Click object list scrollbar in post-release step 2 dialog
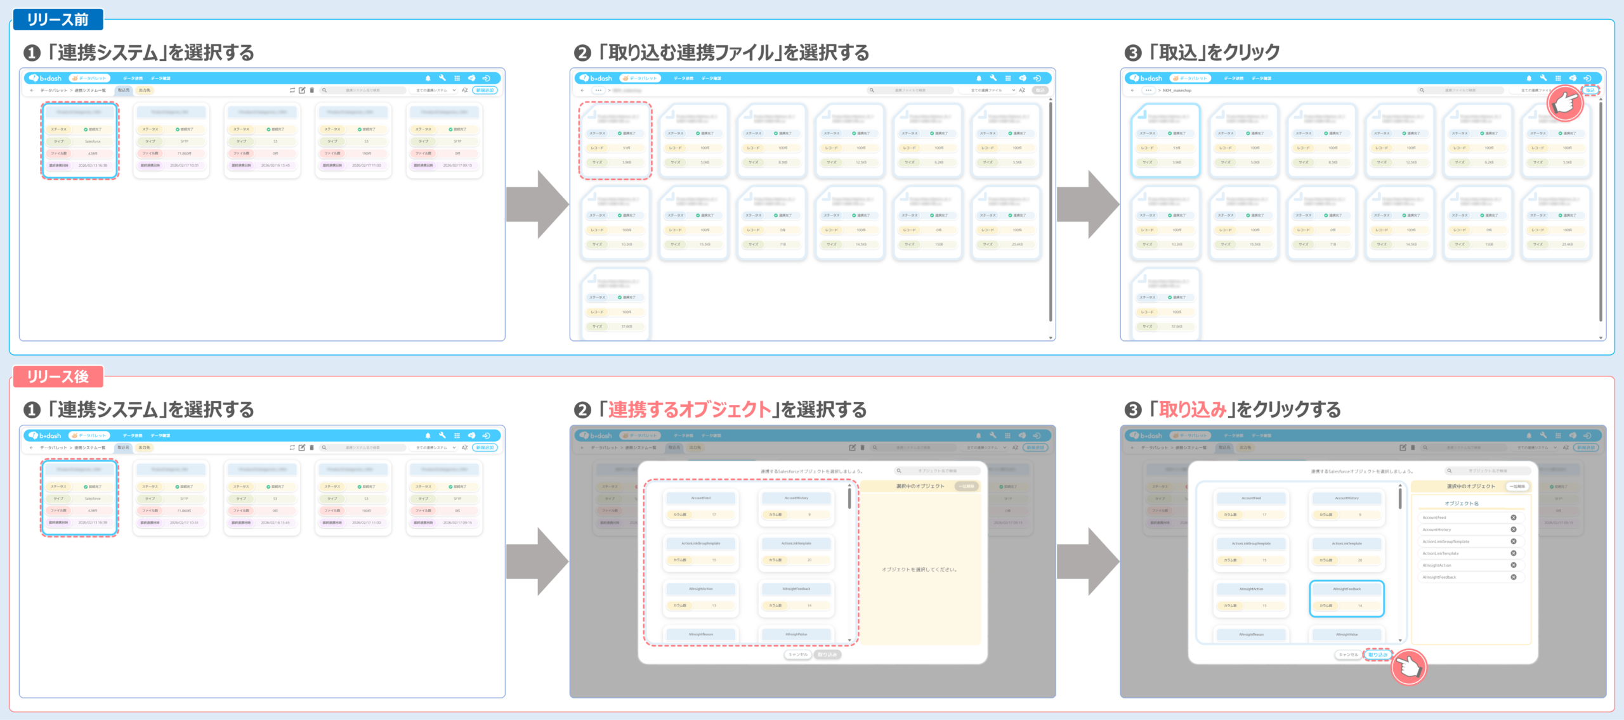Viewport: 1624px width, 720px height. click(x=849, y=498)
